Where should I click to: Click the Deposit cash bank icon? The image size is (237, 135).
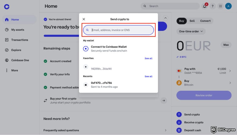[179, 130]
